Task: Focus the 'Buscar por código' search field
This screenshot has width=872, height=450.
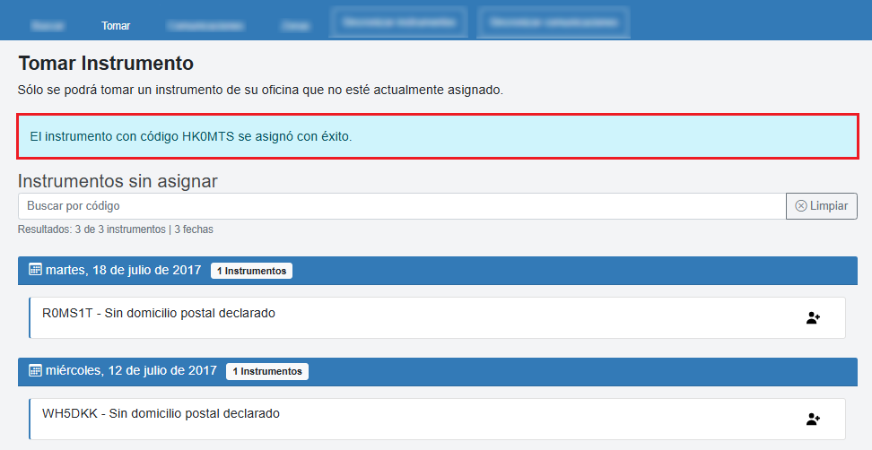Action: (x=401, y=206)
